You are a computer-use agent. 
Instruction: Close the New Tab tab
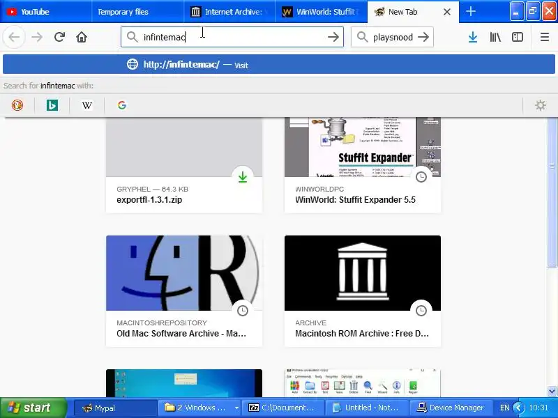(x=447, y=12)
